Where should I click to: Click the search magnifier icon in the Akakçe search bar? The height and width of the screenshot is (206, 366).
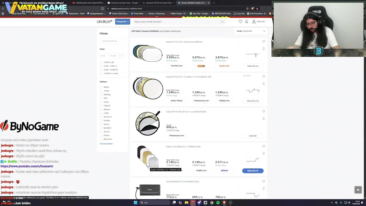point(222,21)
